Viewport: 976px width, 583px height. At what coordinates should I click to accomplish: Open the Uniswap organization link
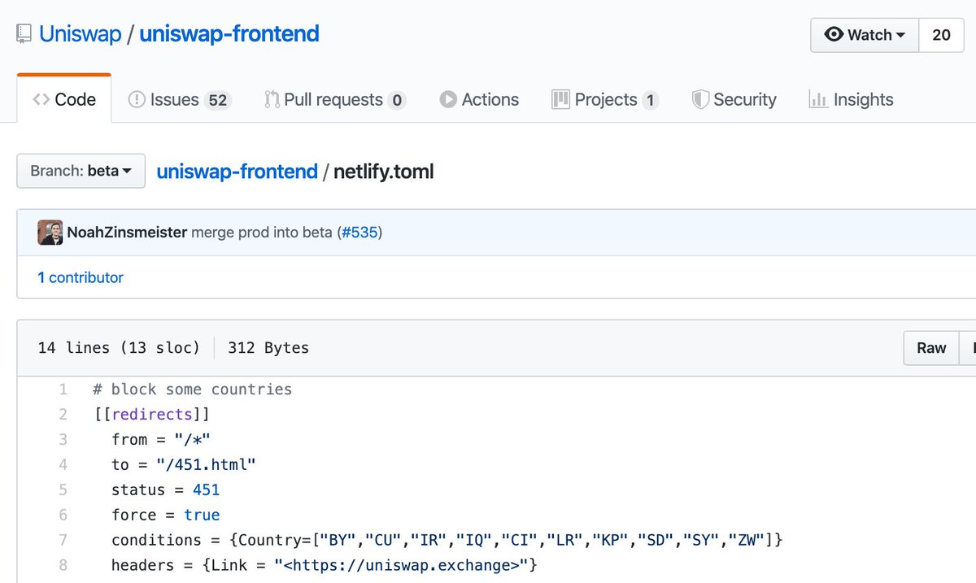point(80,34)
